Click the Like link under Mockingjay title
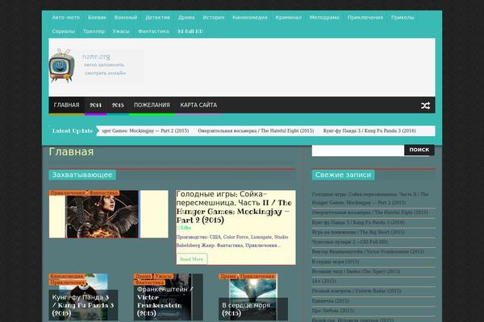The width and height of the screenshot is (484, 322). [x=184, y=228]
